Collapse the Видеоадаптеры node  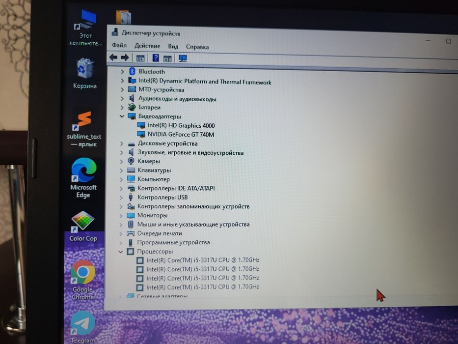pyautogui.click(x=122, y=116)
